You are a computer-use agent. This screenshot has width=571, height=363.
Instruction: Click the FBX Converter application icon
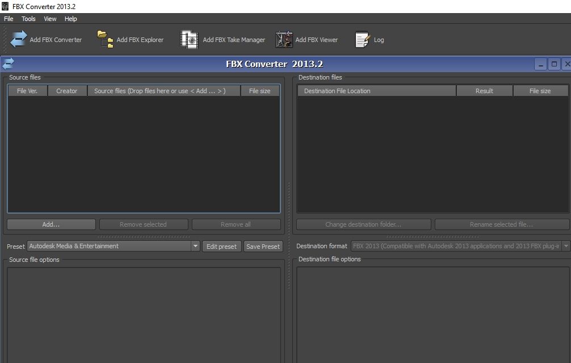tap(5, 6)
